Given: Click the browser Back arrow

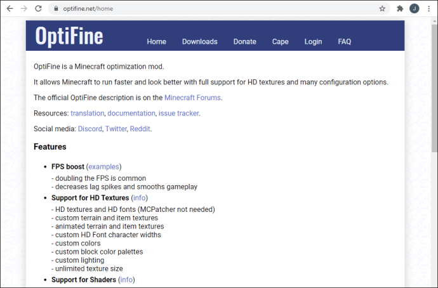Looking at the screenshot, I should pos(9,9).
